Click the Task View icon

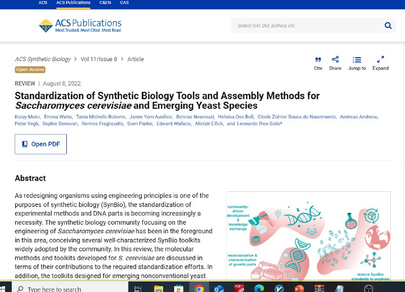click(138, 288)
